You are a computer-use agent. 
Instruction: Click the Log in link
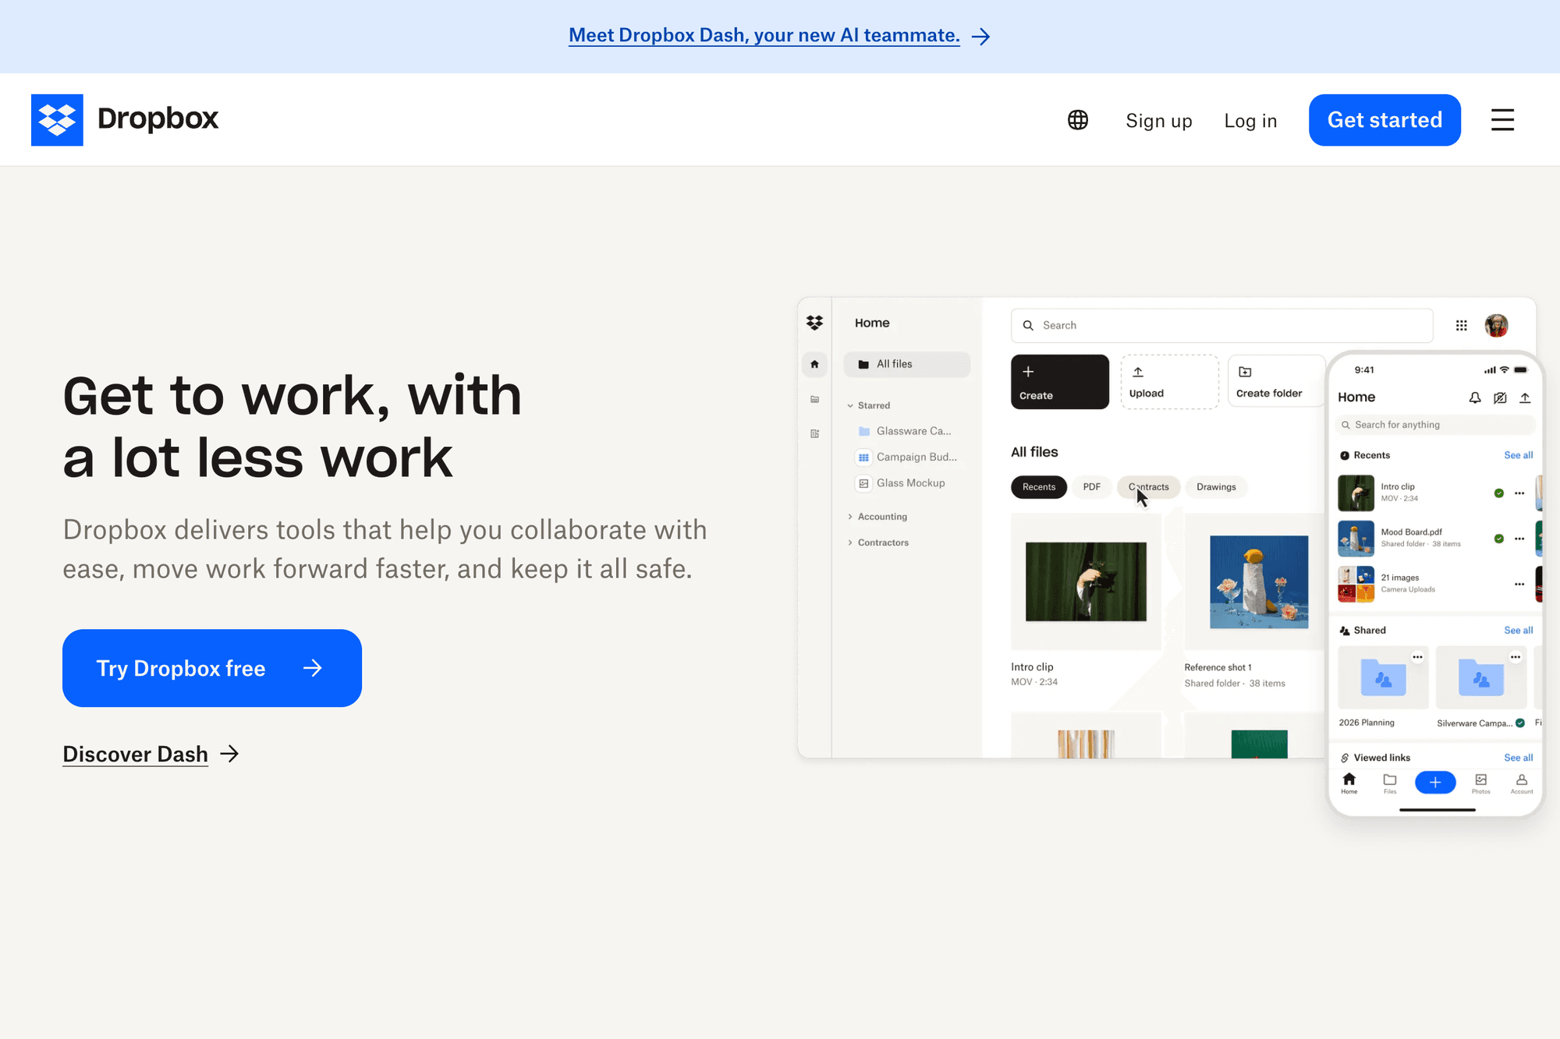tap(1250, 121)
